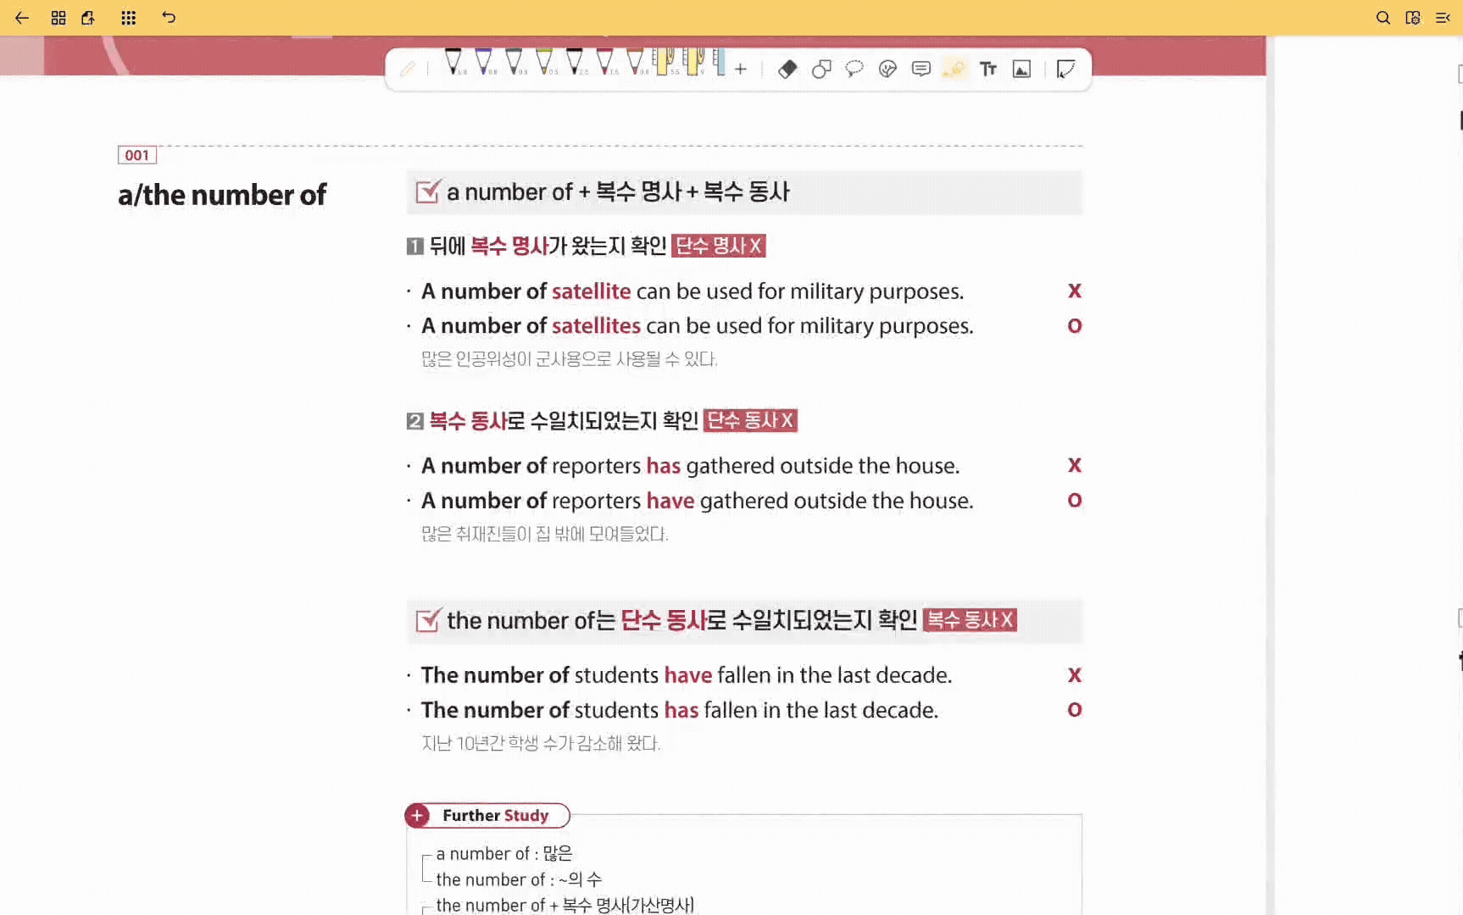
Task: Select the Lasso selection tool
Action: 854,69
